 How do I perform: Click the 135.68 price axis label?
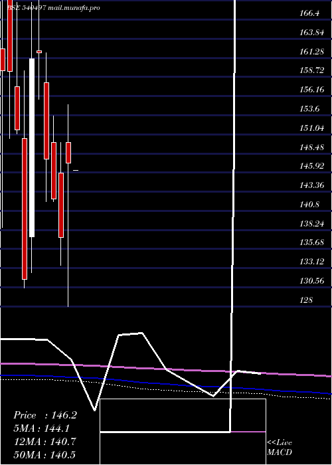[311, 242]
